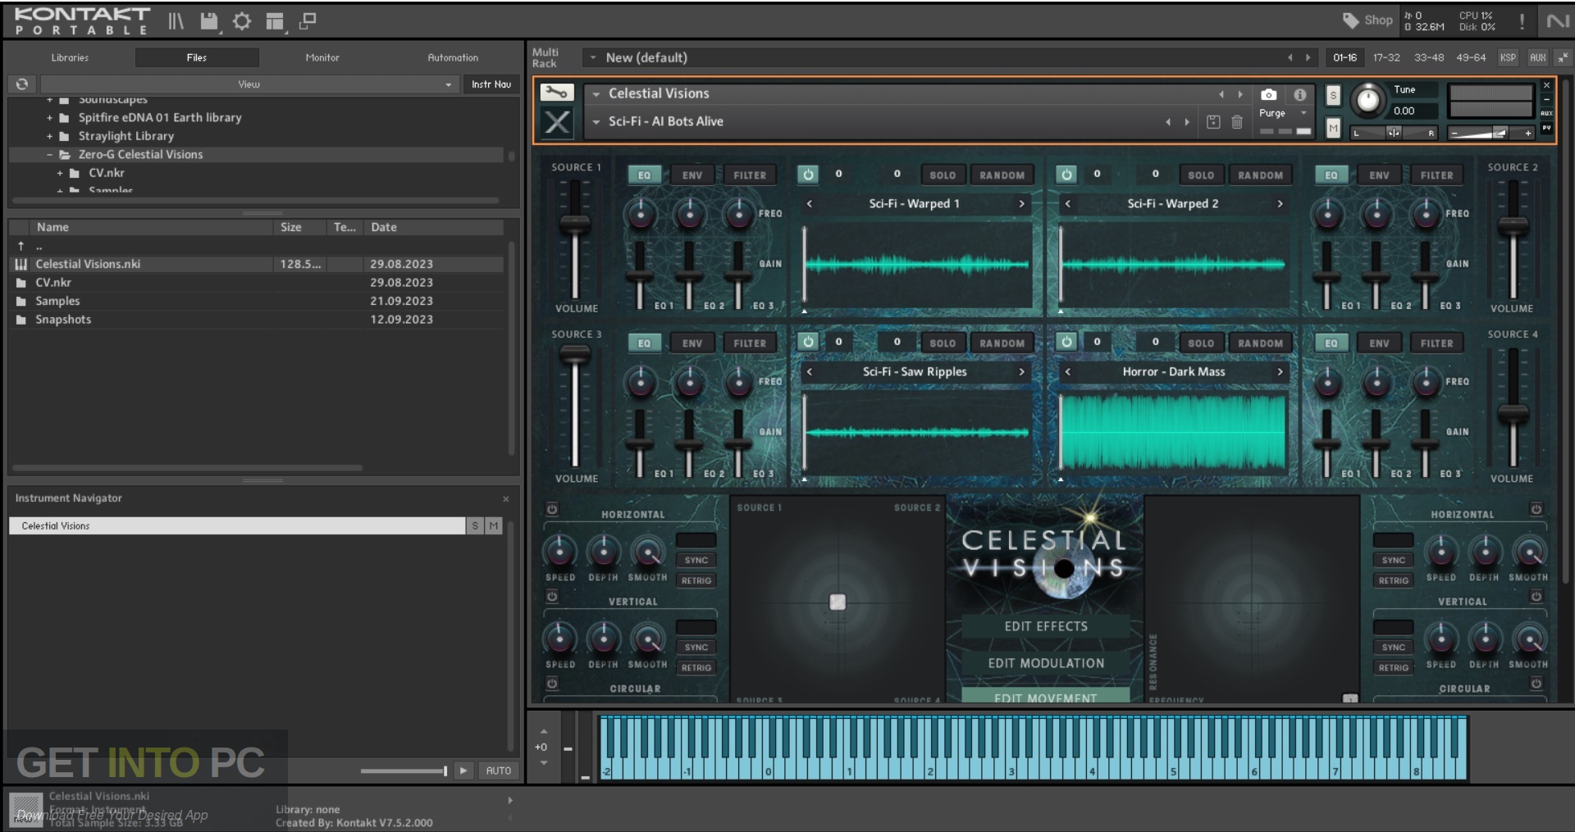Go to previous Sci-Fi - Warped 2 sample
The height and width of the screenshot is (832, 1575).
coord(1068,203)
